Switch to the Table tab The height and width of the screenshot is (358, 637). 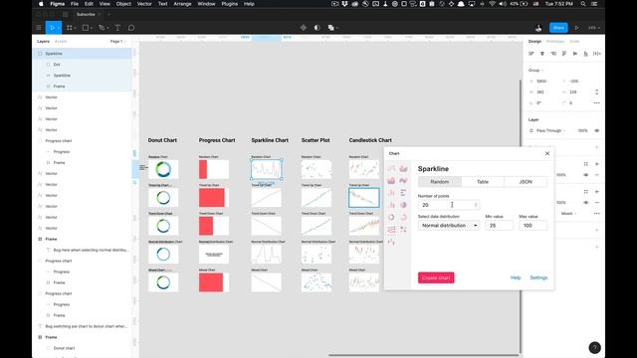(x=483, y=182)
